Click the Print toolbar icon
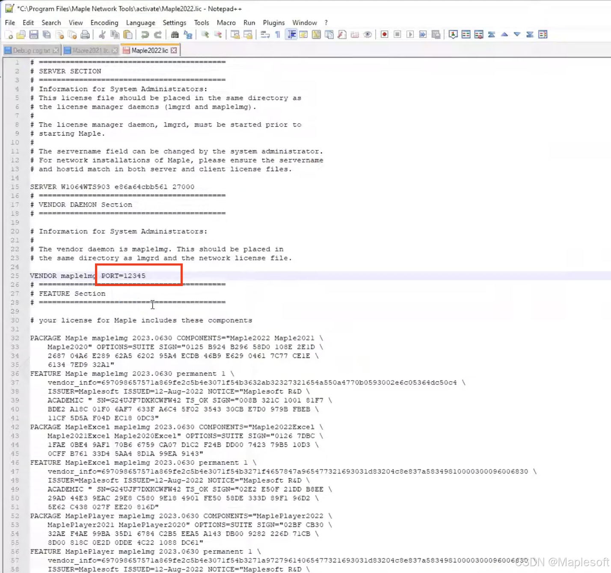611x573 pixels. point(85,35)
